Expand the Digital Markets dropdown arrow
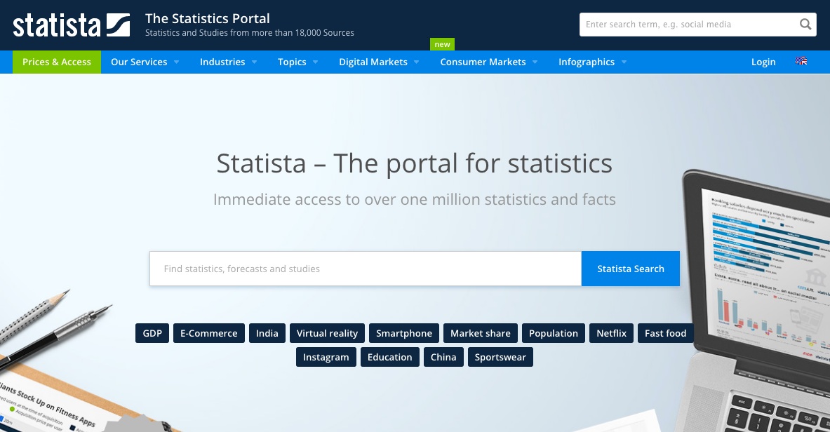Screen dimensions: 830x432 pos(417,62)
